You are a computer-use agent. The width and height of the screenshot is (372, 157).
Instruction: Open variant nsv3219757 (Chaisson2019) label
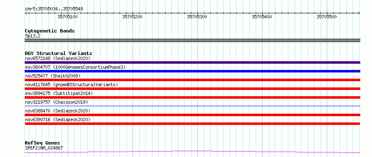point(56,102)
